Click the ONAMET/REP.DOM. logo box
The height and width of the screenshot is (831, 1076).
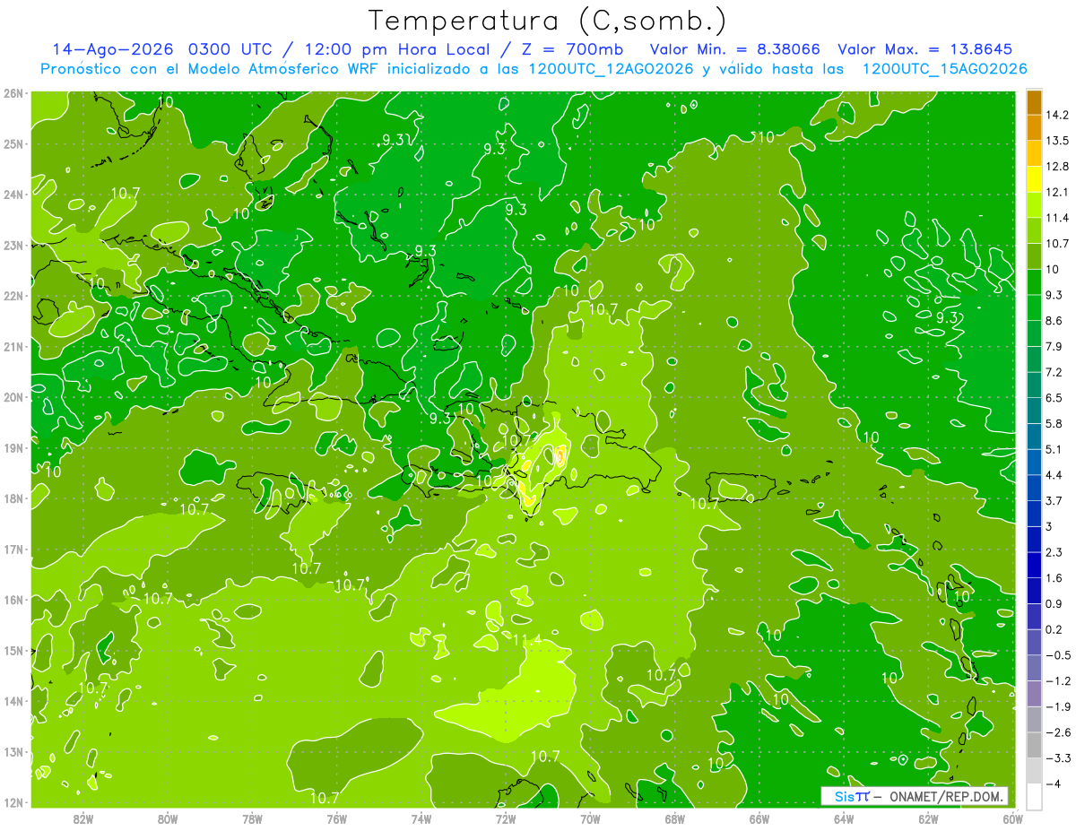914,796
